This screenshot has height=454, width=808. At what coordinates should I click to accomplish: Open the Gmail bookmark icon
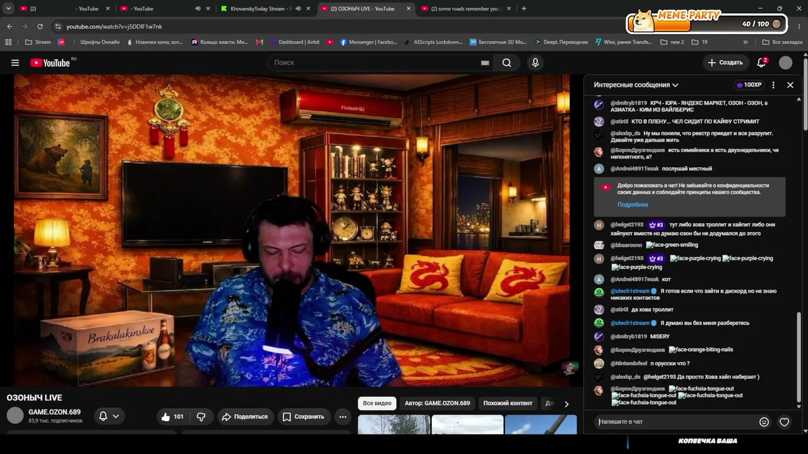click(259, 42)
